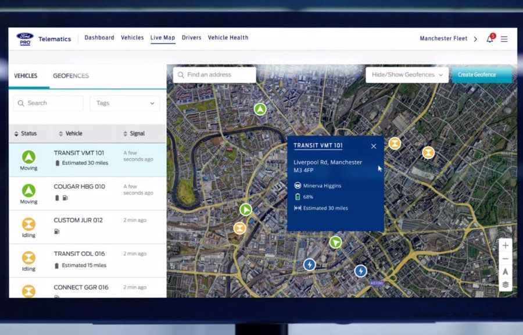Open the Tags dropdown
The image size is (523, 335).
click(x=125, y=103)
